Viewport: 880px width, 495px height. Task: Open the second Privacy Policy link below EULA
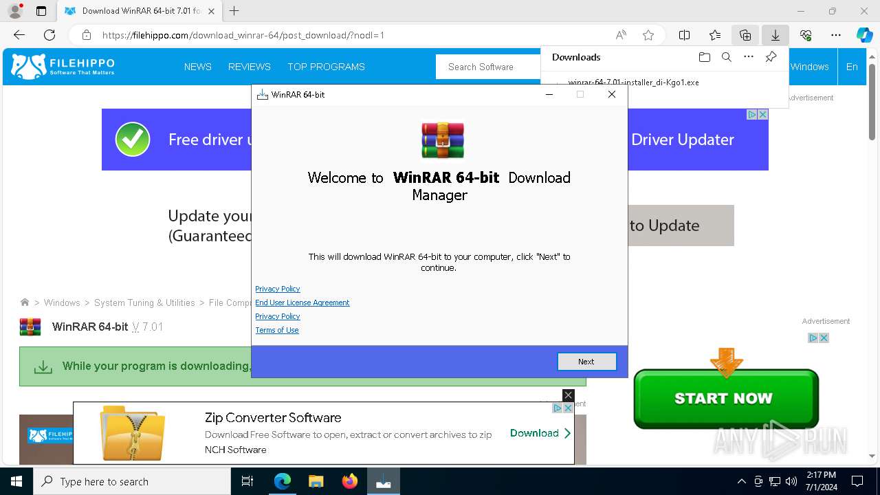277,316
